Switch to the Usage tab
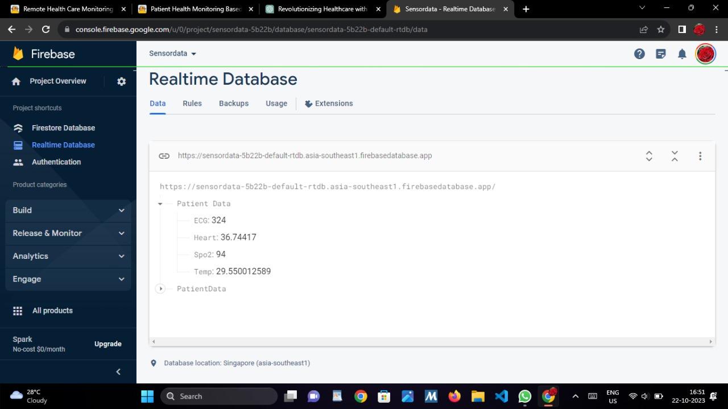Image resolution: width=728 pixels, height=409 pixels. coord(276,104)
